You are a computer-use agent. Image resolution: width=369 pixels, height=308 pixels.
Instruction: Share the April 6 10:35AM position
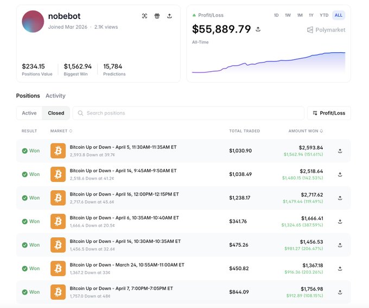(340, 222)
